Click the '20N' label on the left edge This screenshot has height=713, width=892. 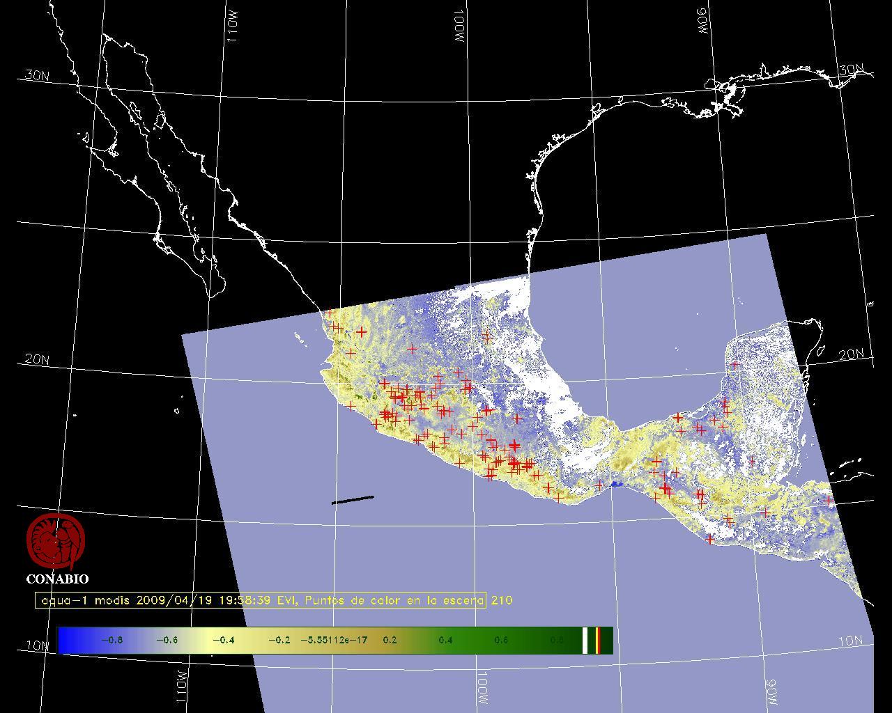click(37, 359)
